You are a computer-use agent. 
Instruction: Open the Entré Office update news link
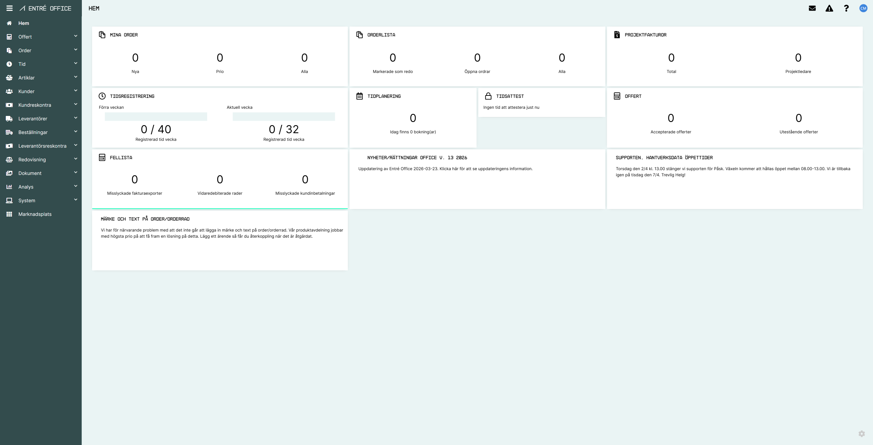pyautogui.click(x=445, y=169)
